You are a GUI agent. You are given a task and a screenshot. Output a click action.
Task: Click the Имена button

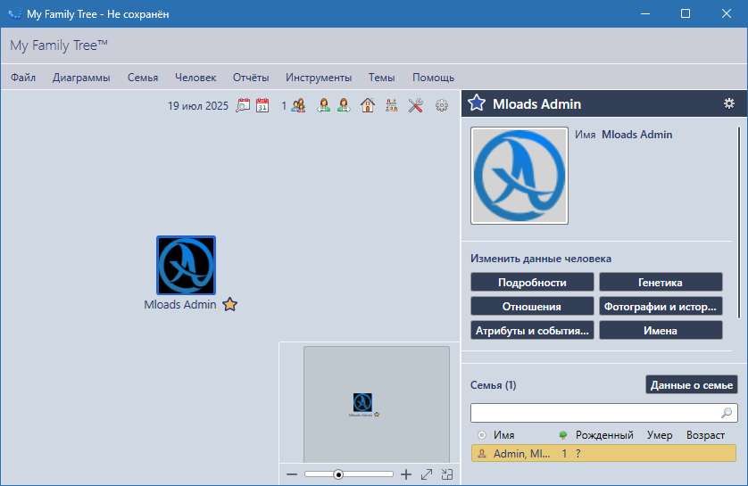[661, 330]
